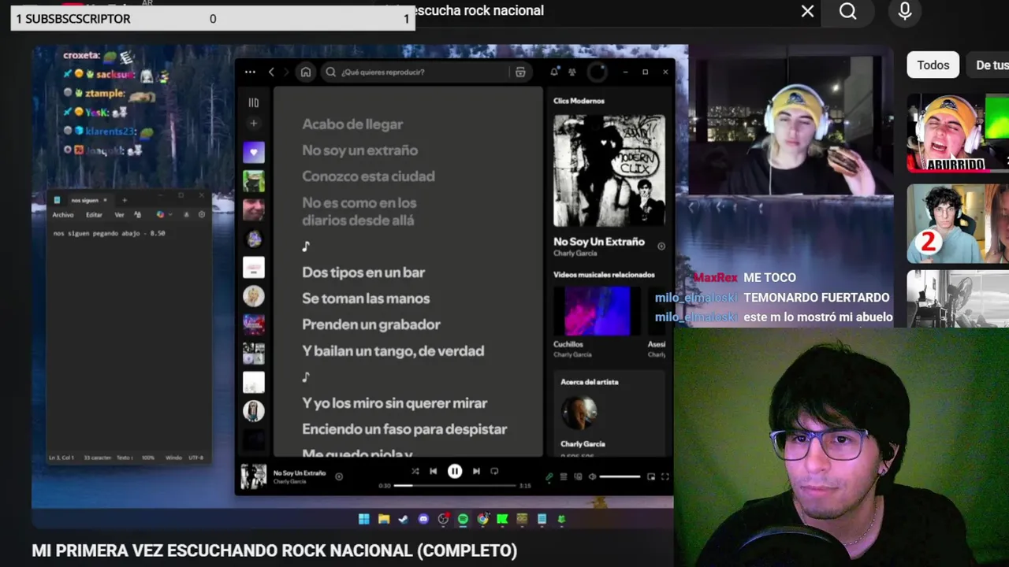The height and width of the screenshot is (567, 1009).
Task: Open Notepad settings gear
Action: [202, 214]
